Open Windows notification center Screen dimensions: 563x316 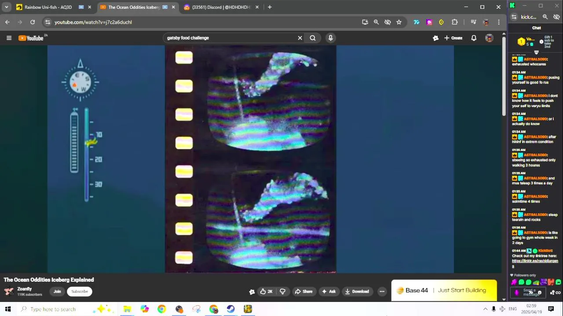tap(551, 309)
